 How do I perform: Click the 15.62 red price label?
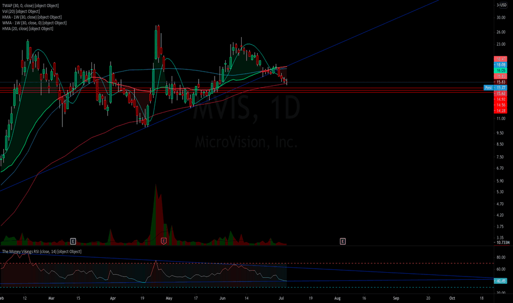pos(500,93)
